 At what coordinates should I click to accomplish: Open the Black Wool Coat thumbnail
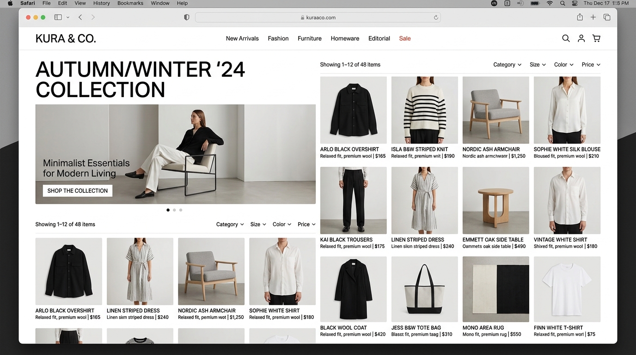(x=353, y=289)
